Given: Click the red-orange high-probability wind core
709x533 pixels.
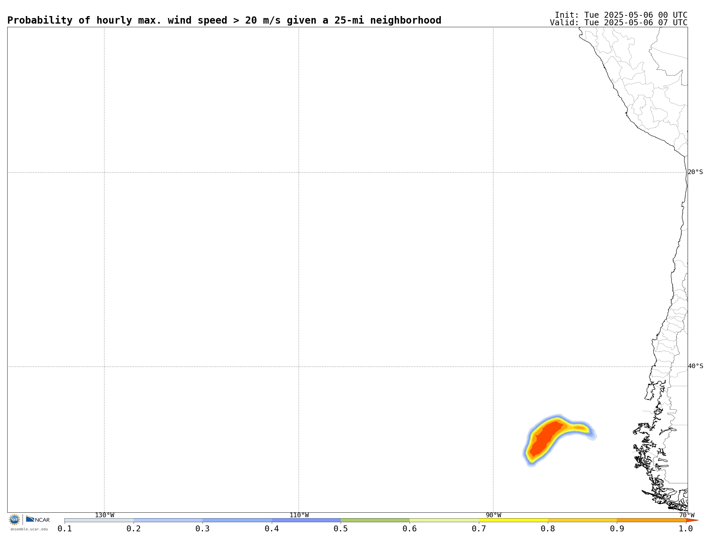Looking at the screenshot, I should tap(545, 439).
